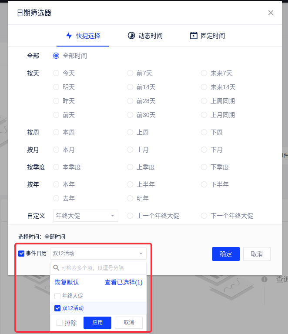288x334 pixels.
Task: Select the 前7天 radio option
Action: point(130,73)
